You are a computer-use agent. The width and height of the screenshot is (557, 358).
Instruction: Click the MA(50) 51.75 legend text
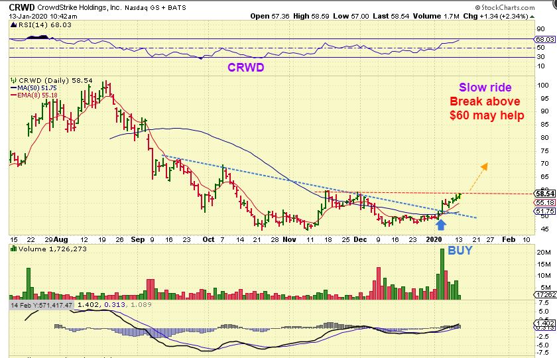pyautogui.click(x=37, y=88)
